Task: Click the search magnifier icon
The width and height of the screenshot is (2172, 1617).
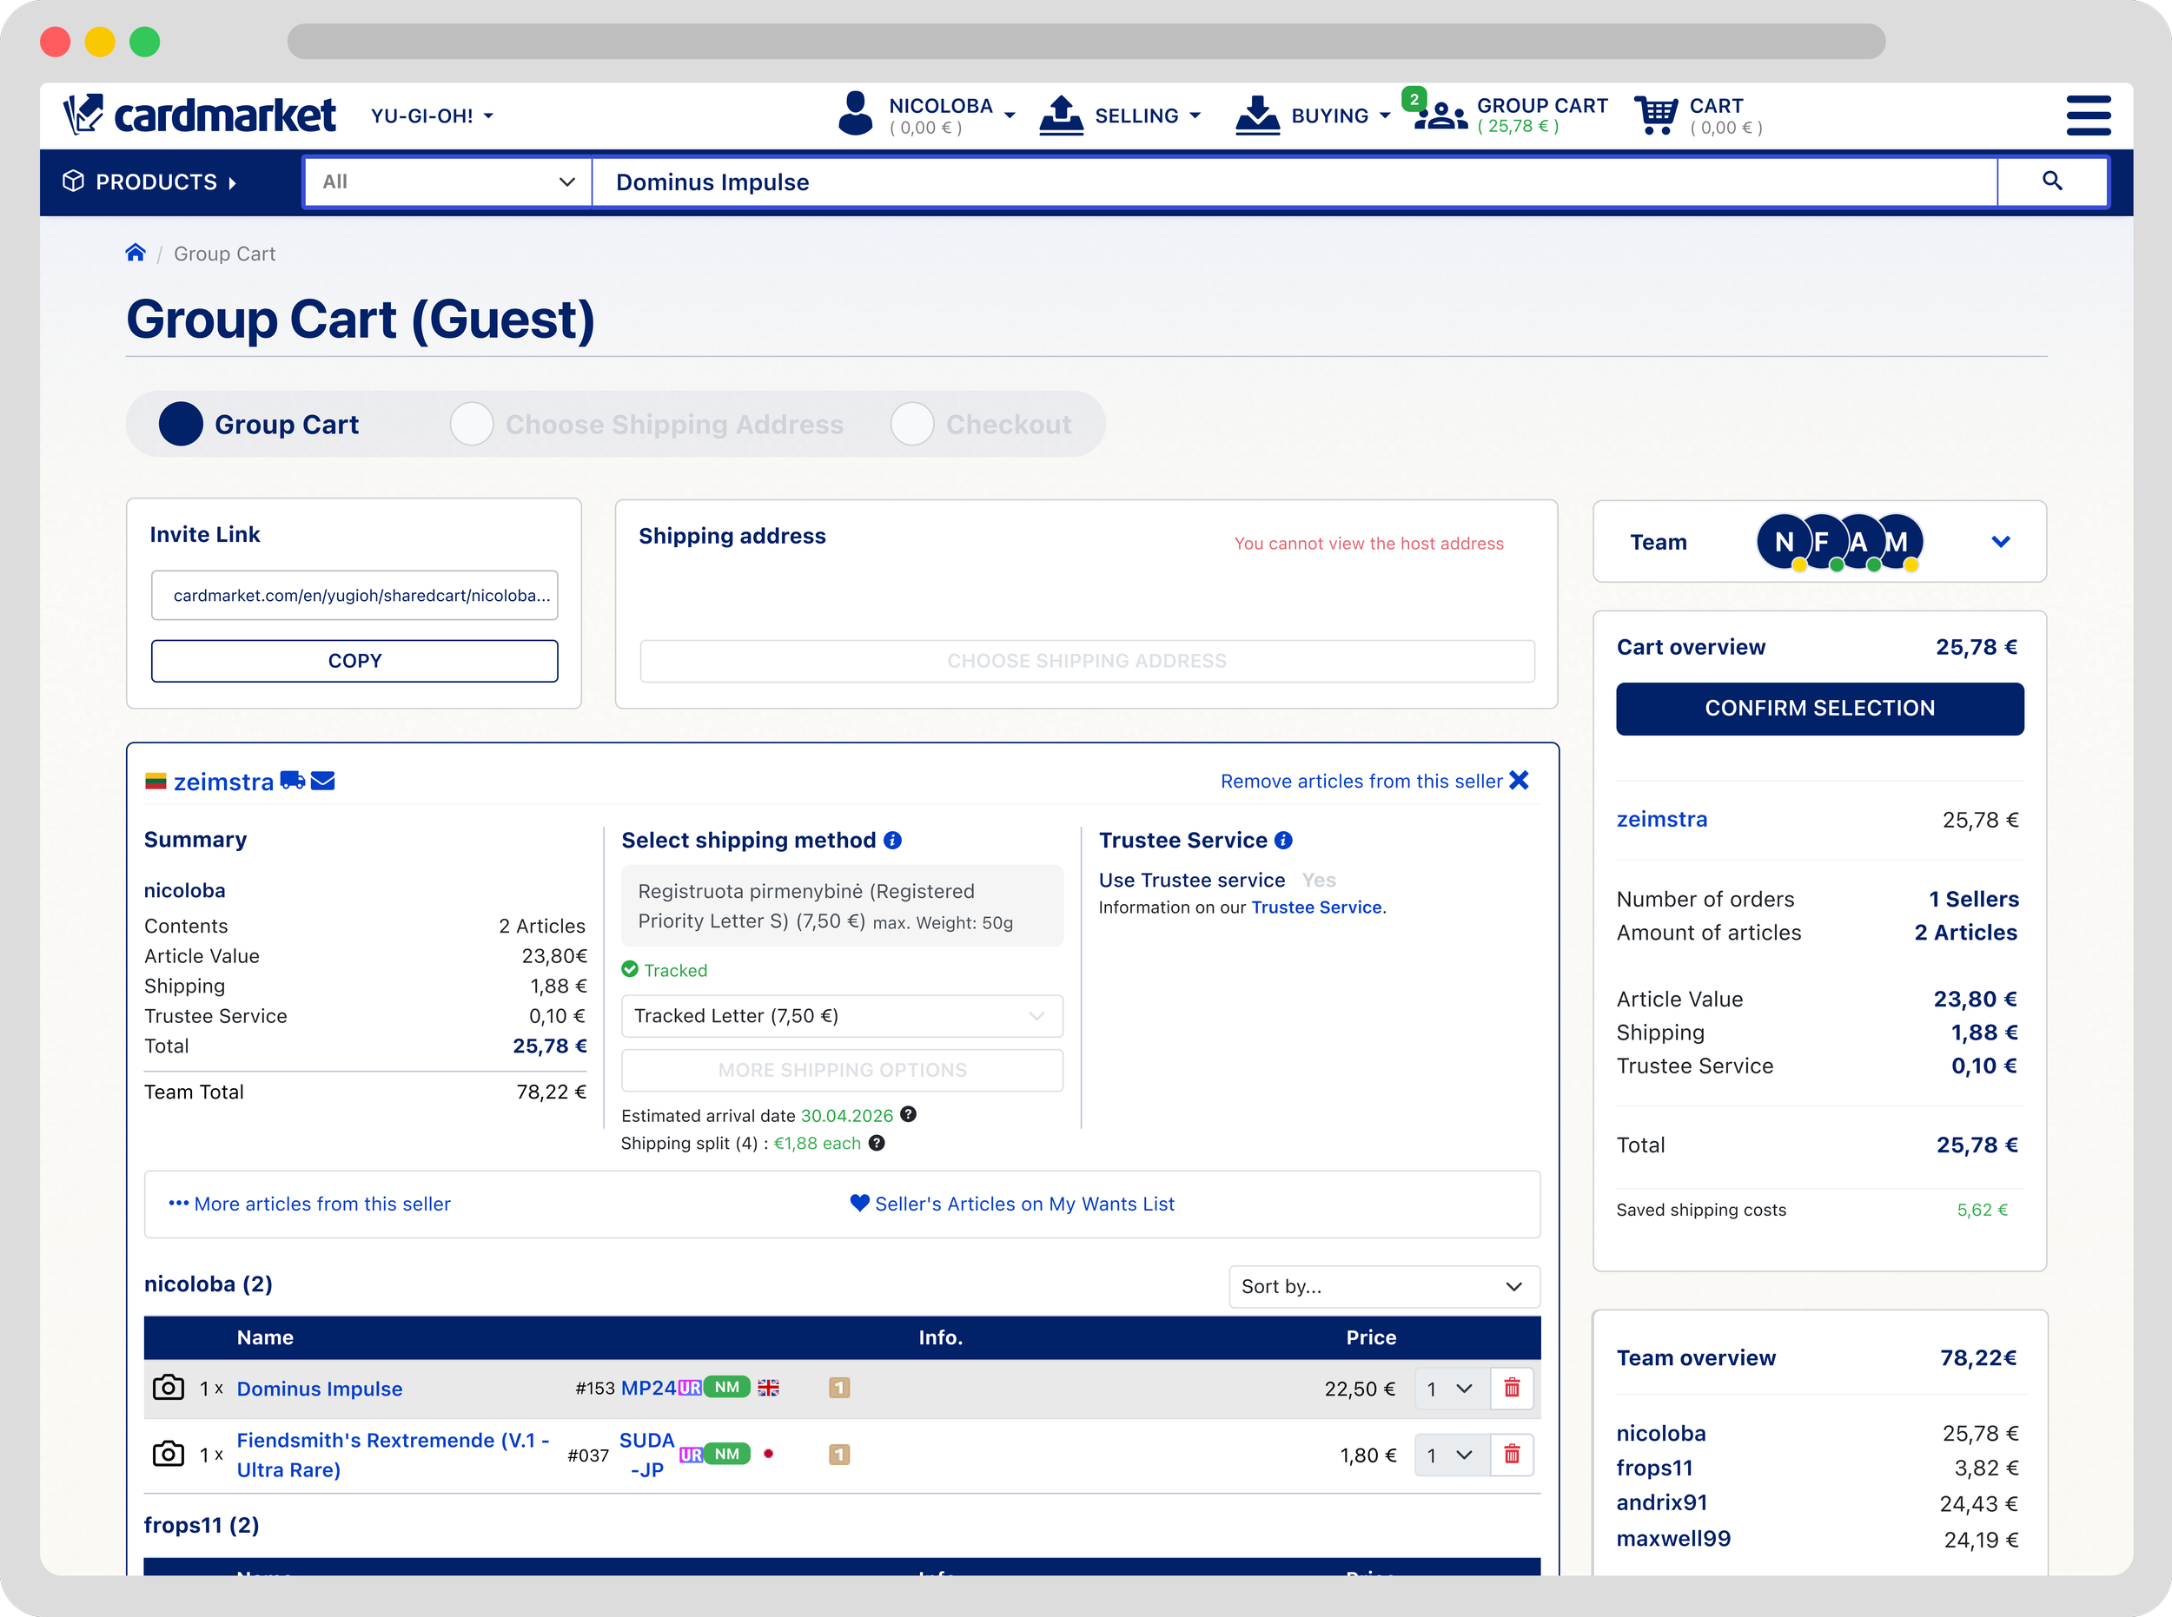Action: [x=2051, y=181]
